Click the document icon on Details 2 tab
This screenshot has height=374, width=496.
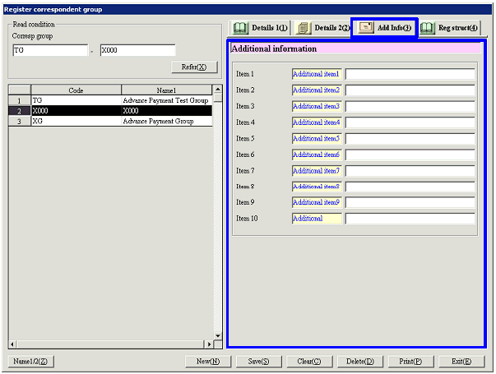303,28
